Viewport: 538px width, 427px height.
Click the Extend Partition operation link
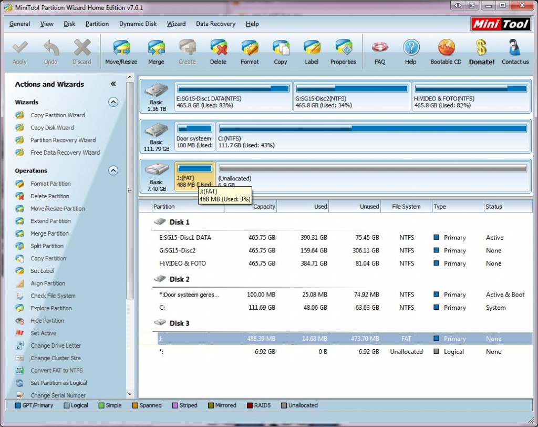coord(50,221)
